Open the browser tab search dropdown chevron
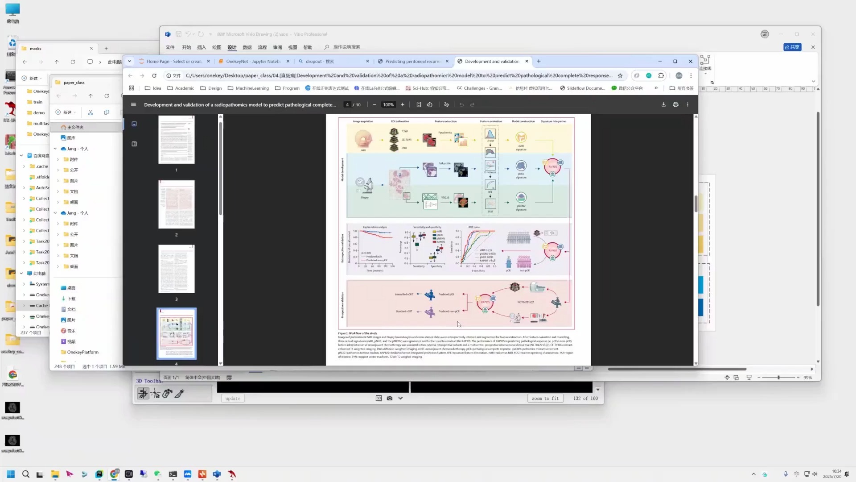This screenshot has width=856, height=482. click(129, 61)
